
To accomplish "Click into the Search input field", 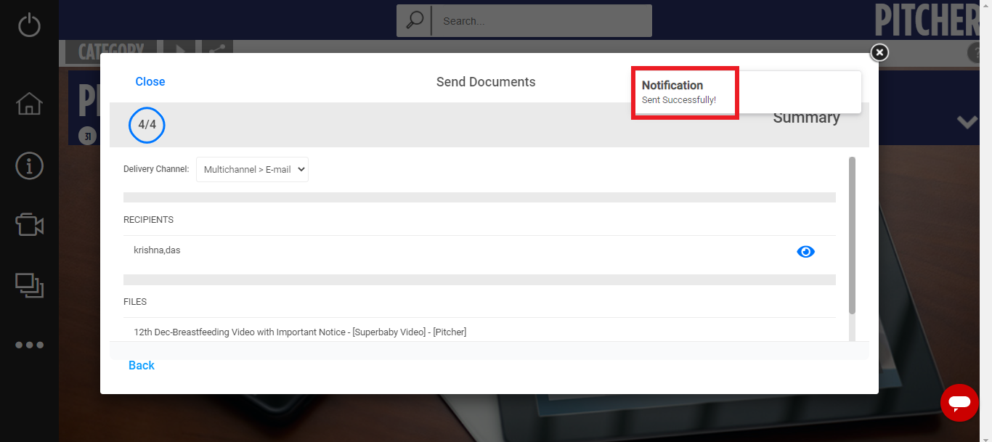I will tap(541, 21).
